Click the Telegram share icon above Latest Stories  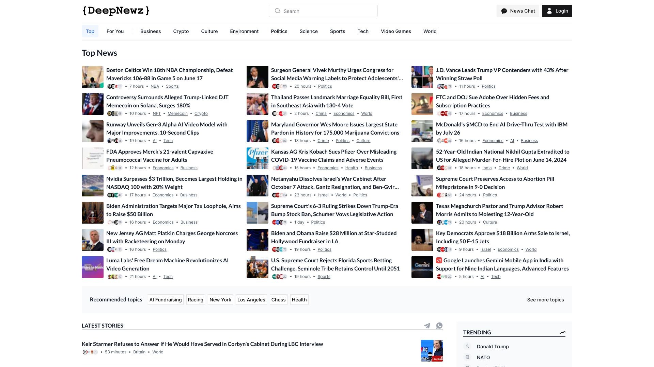coord(427,325)
